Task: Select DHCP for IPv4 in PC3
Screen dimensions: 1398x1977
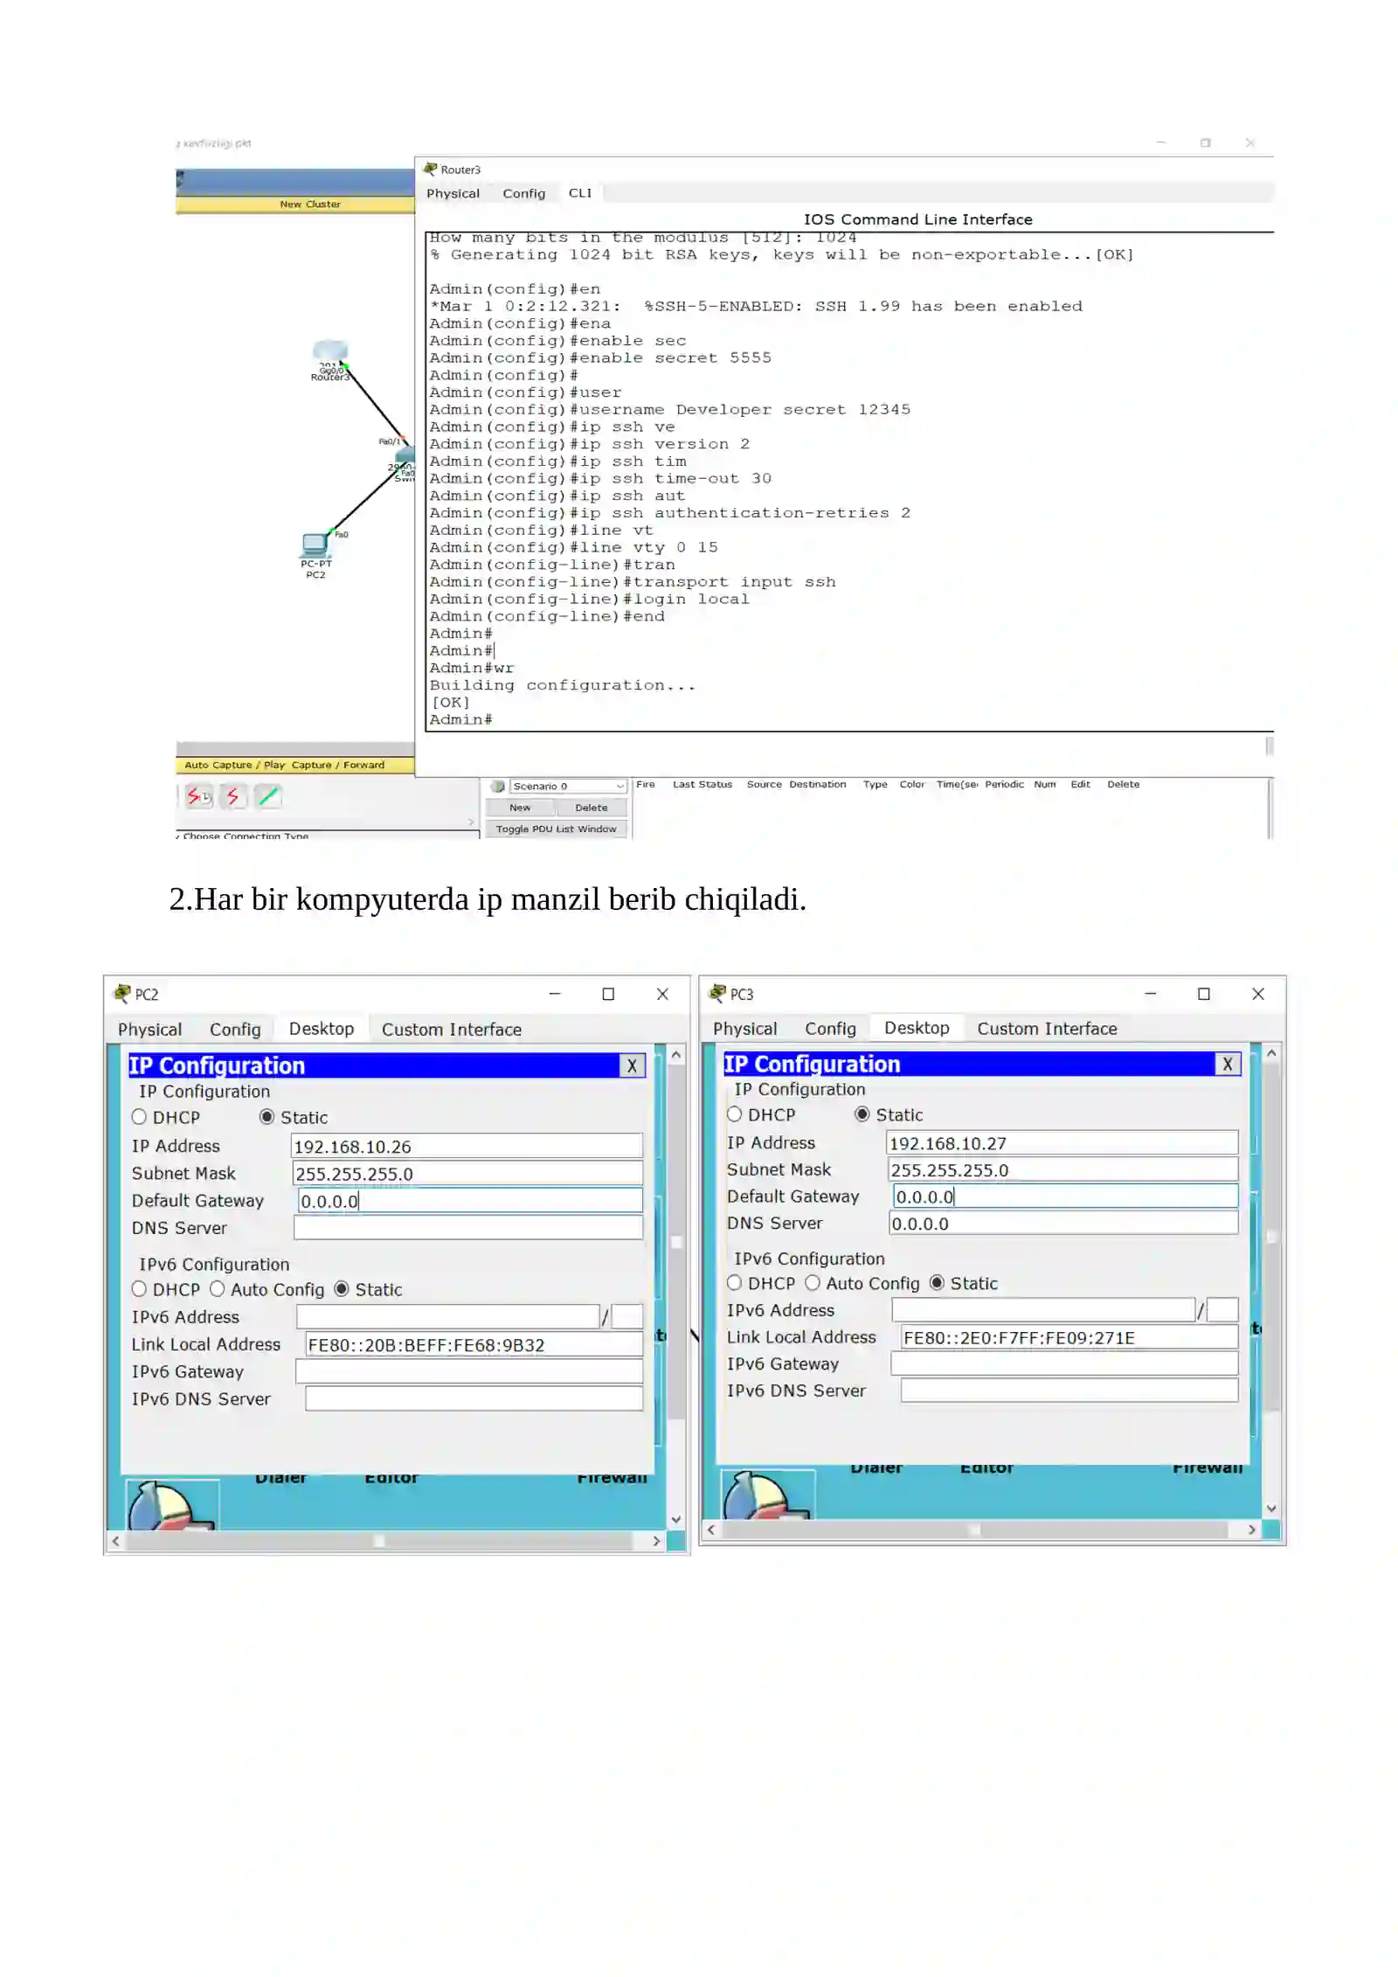Action: (734, 1114)
